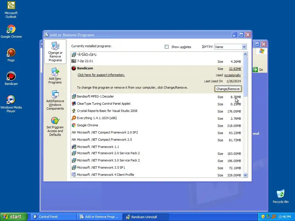Select Change or Remove Programs sidebar icon

coord(55,52)
